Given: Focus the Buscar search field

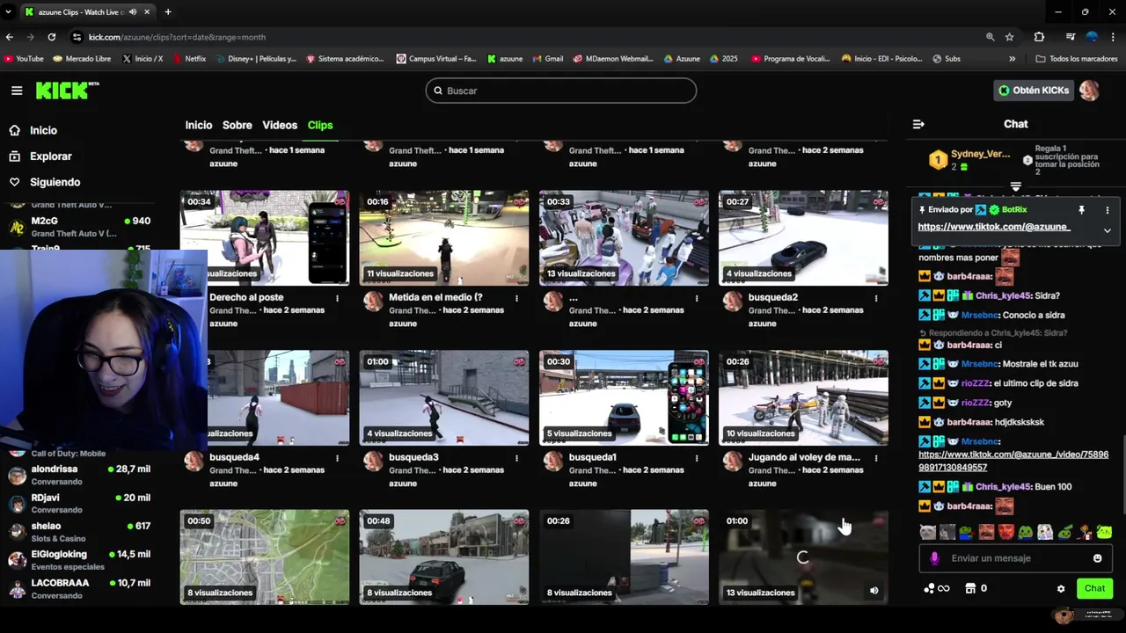Looking at the screenshot, I should click(561, 91).
